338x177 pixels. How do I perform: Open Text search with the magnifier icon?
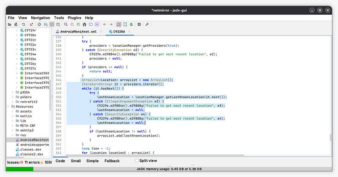pyautogui.click(x=66, y=24)
